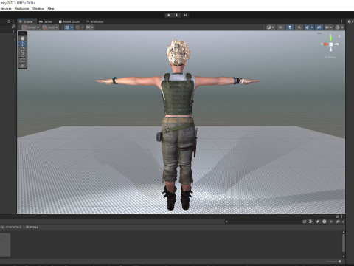Toggle grid visibility button
The width and height of the screenshot is (354, 266).
tap(67, 27)
